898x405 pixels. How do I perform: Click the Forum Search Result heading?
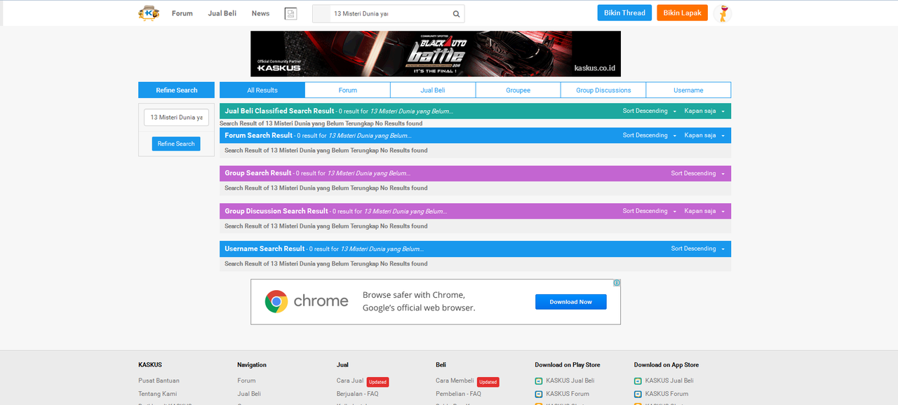258,135
